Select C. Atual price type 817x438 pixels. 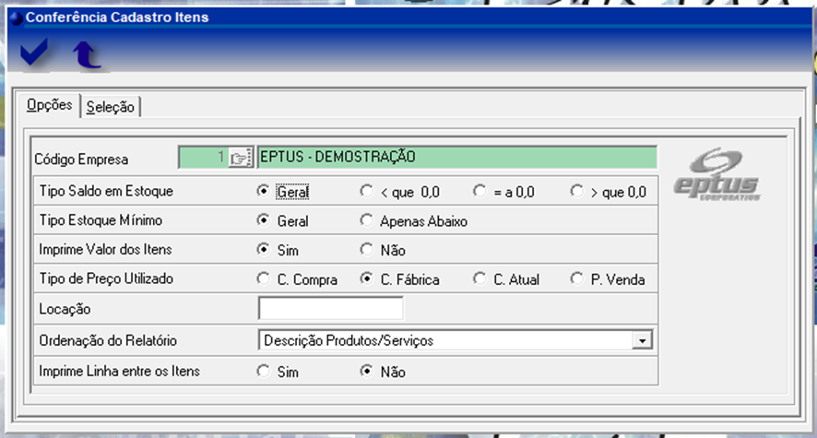pos(479,278)
